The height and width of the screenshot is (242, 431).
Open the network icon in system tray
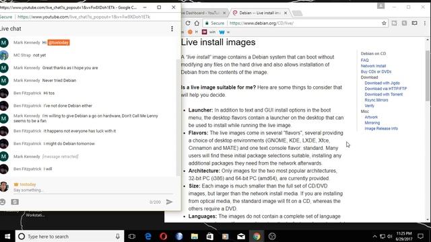point(383,236)
